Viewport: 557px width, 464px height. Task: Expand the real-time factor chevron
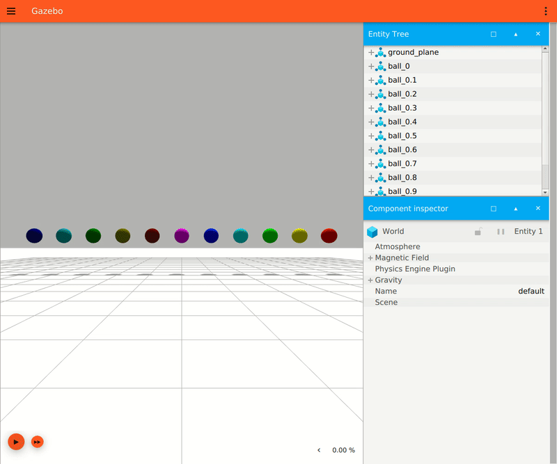pos(320,450)
